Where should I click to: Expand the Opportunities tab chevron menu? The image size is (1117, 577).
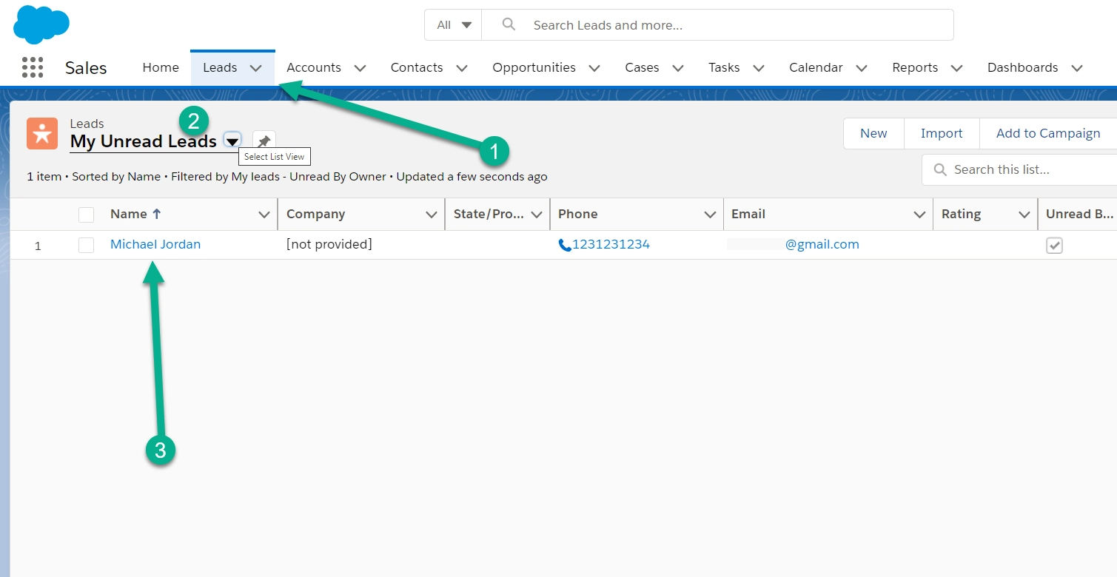(x=594, y=68)
